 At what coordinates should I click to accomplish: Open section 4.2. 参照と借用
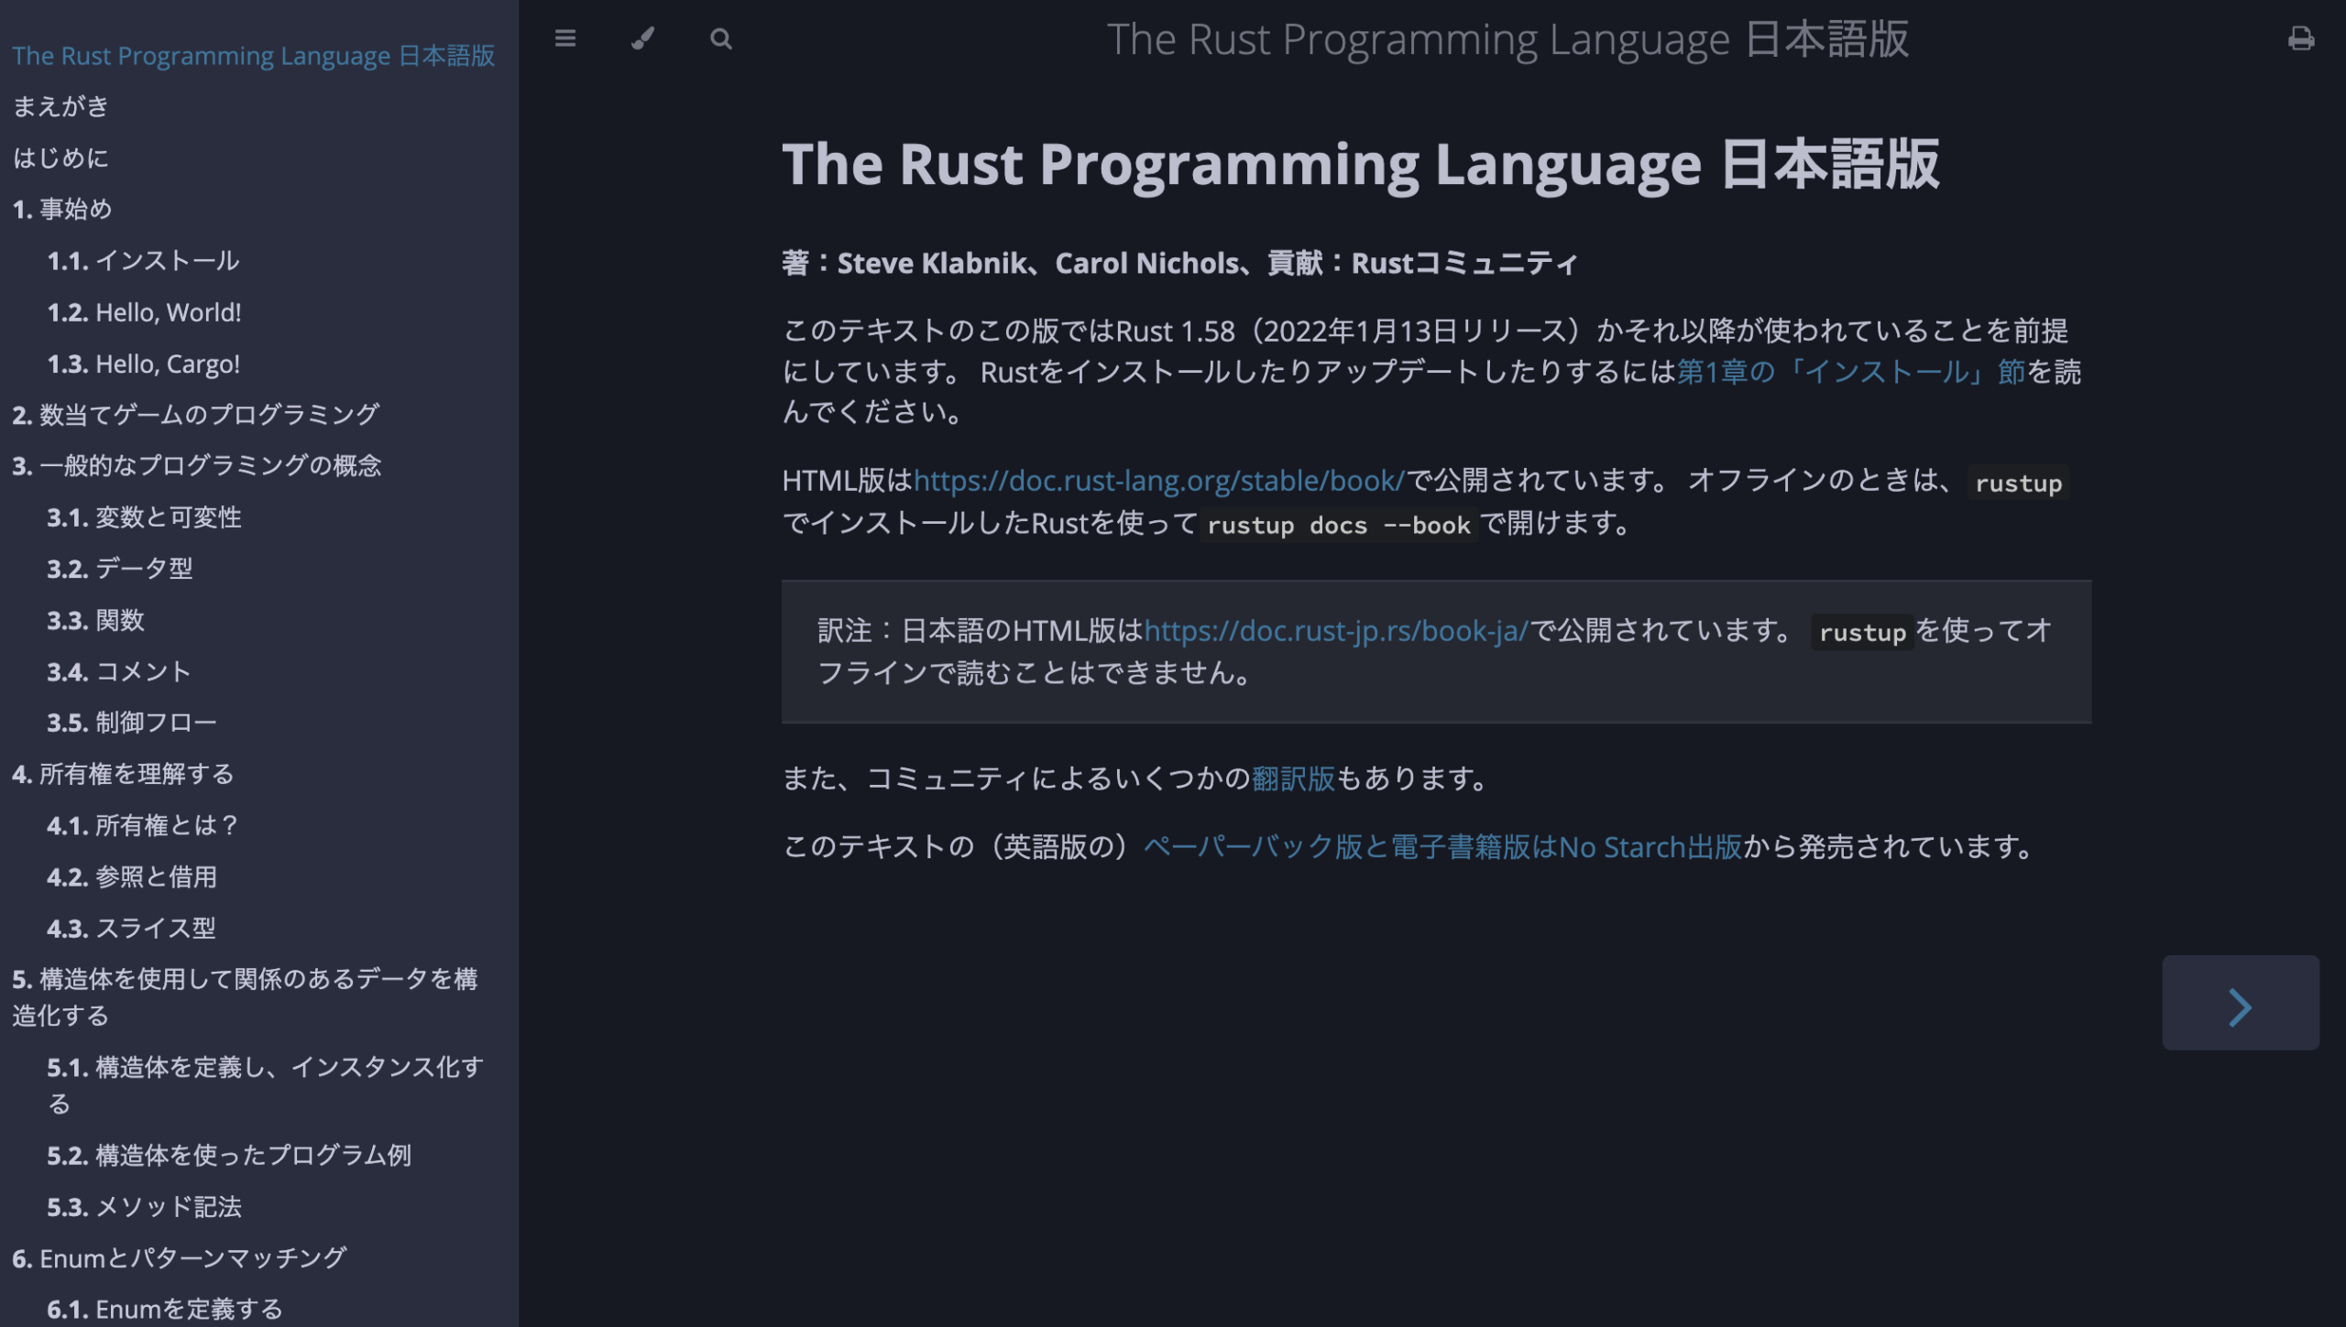click(132, 876)
